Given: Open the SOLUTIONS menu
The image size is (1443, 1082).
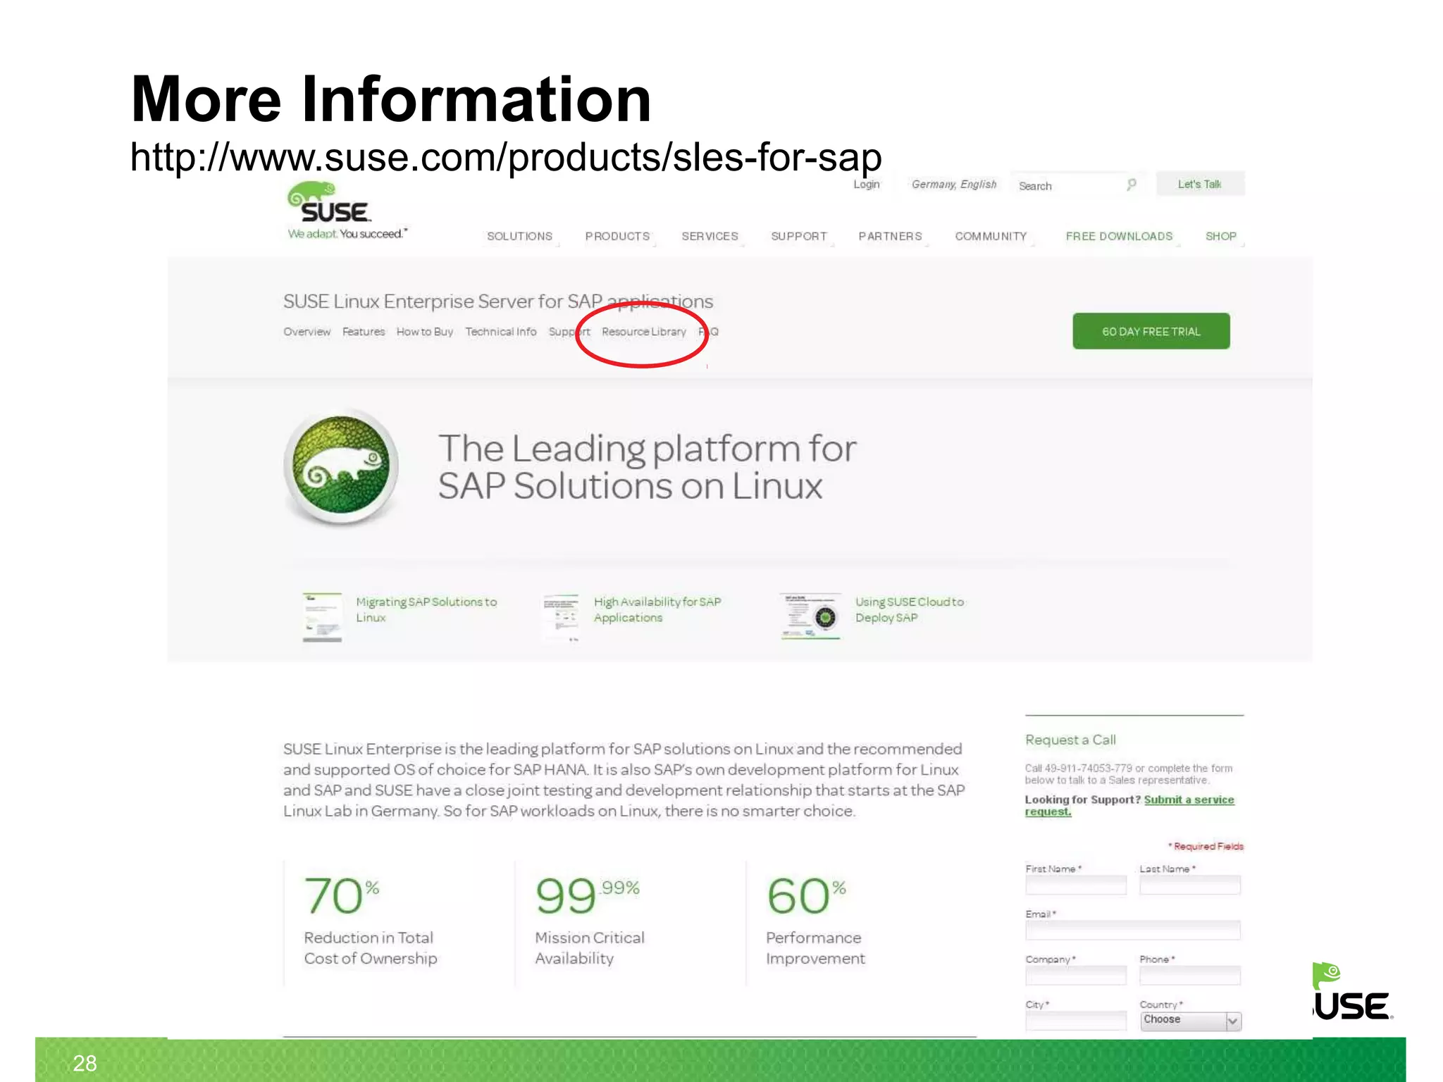Looking at the screenshot, I should click(x=520, y=237).
